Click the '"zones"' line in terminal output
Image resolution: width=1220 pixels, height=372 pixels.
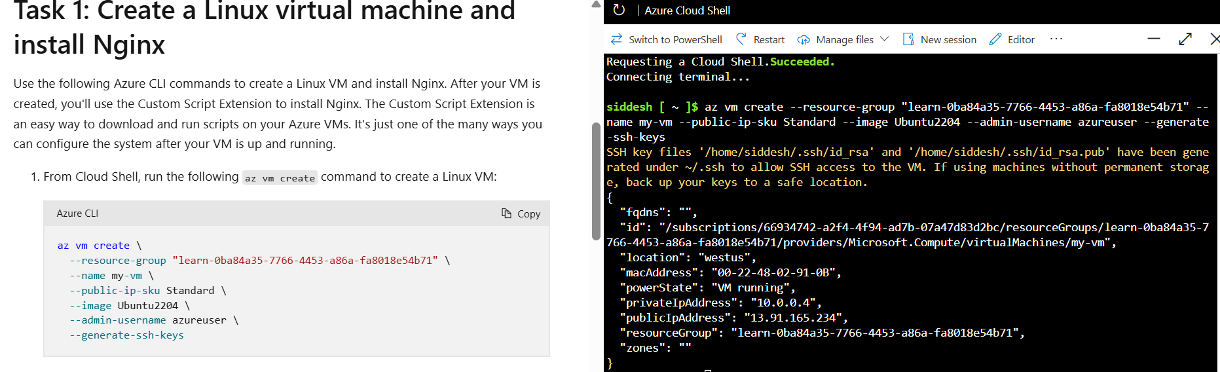[655, 348]
